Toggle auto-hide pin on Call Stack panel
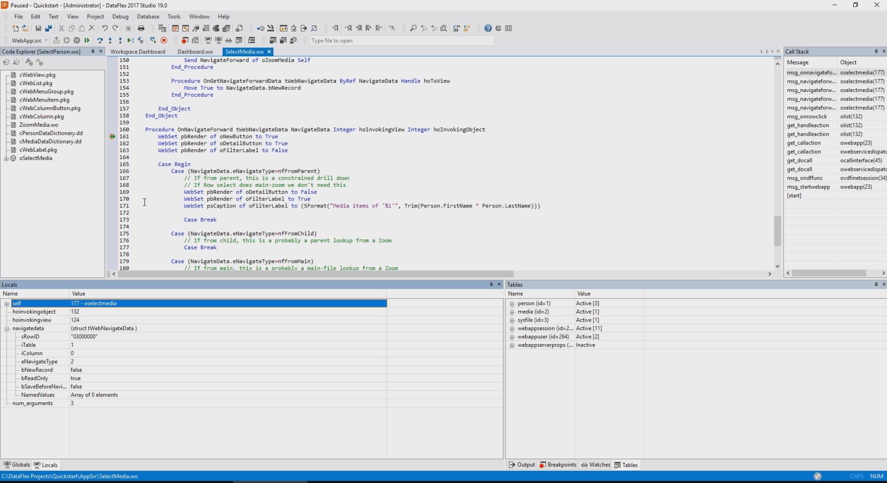 [x=876, y=52]
